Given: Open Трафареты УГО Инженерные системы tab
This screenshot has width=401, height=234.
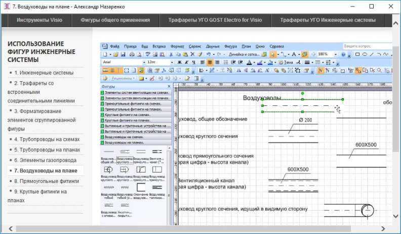Looking at the screenshot, I should coord(328,20).
